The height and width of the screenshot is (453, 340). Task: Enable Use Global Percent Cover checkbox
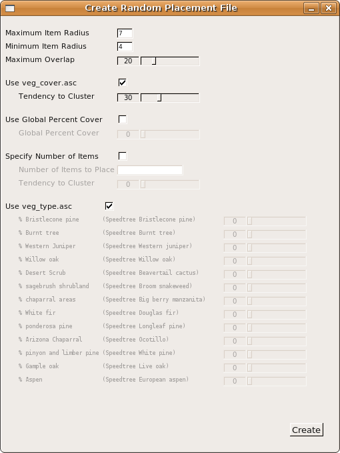(x=123, y=119)
